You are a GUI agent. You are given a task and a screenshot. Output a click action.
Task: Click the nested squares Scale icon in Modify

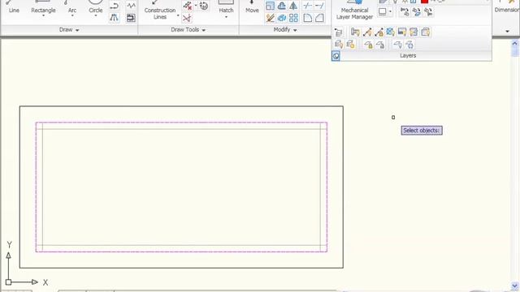click(270, 6)
